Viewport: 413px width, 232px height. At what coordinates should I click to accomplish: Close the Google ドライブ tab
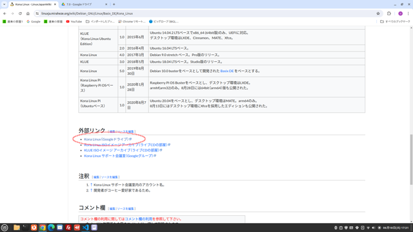(x=106, y=5)
